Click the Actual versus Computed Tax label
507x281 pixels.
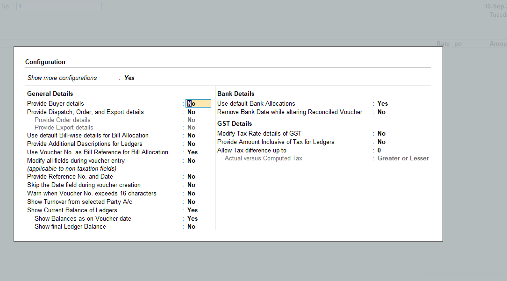point(264,158)
